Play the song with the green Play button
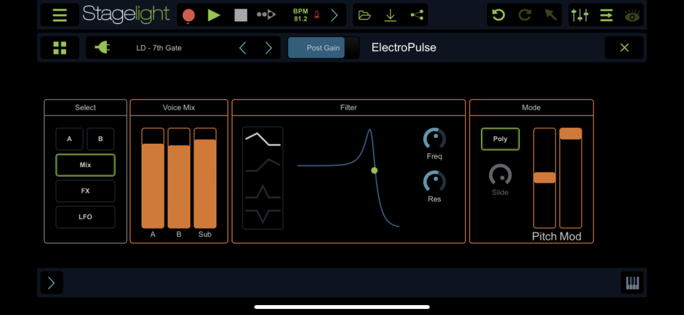684x315 pixels. 214,15
